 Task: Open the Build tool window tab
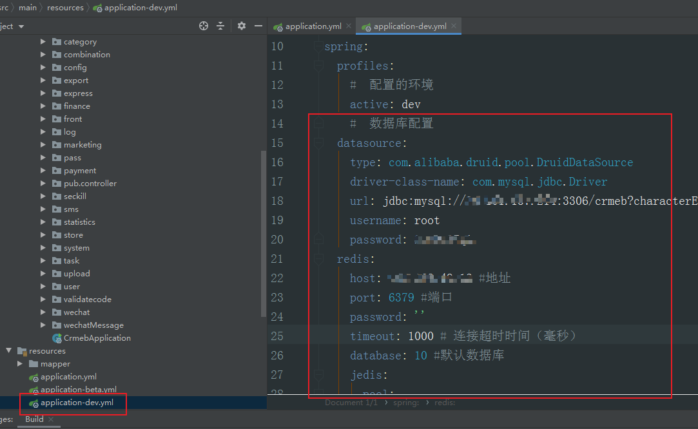[x=34, y=419]
